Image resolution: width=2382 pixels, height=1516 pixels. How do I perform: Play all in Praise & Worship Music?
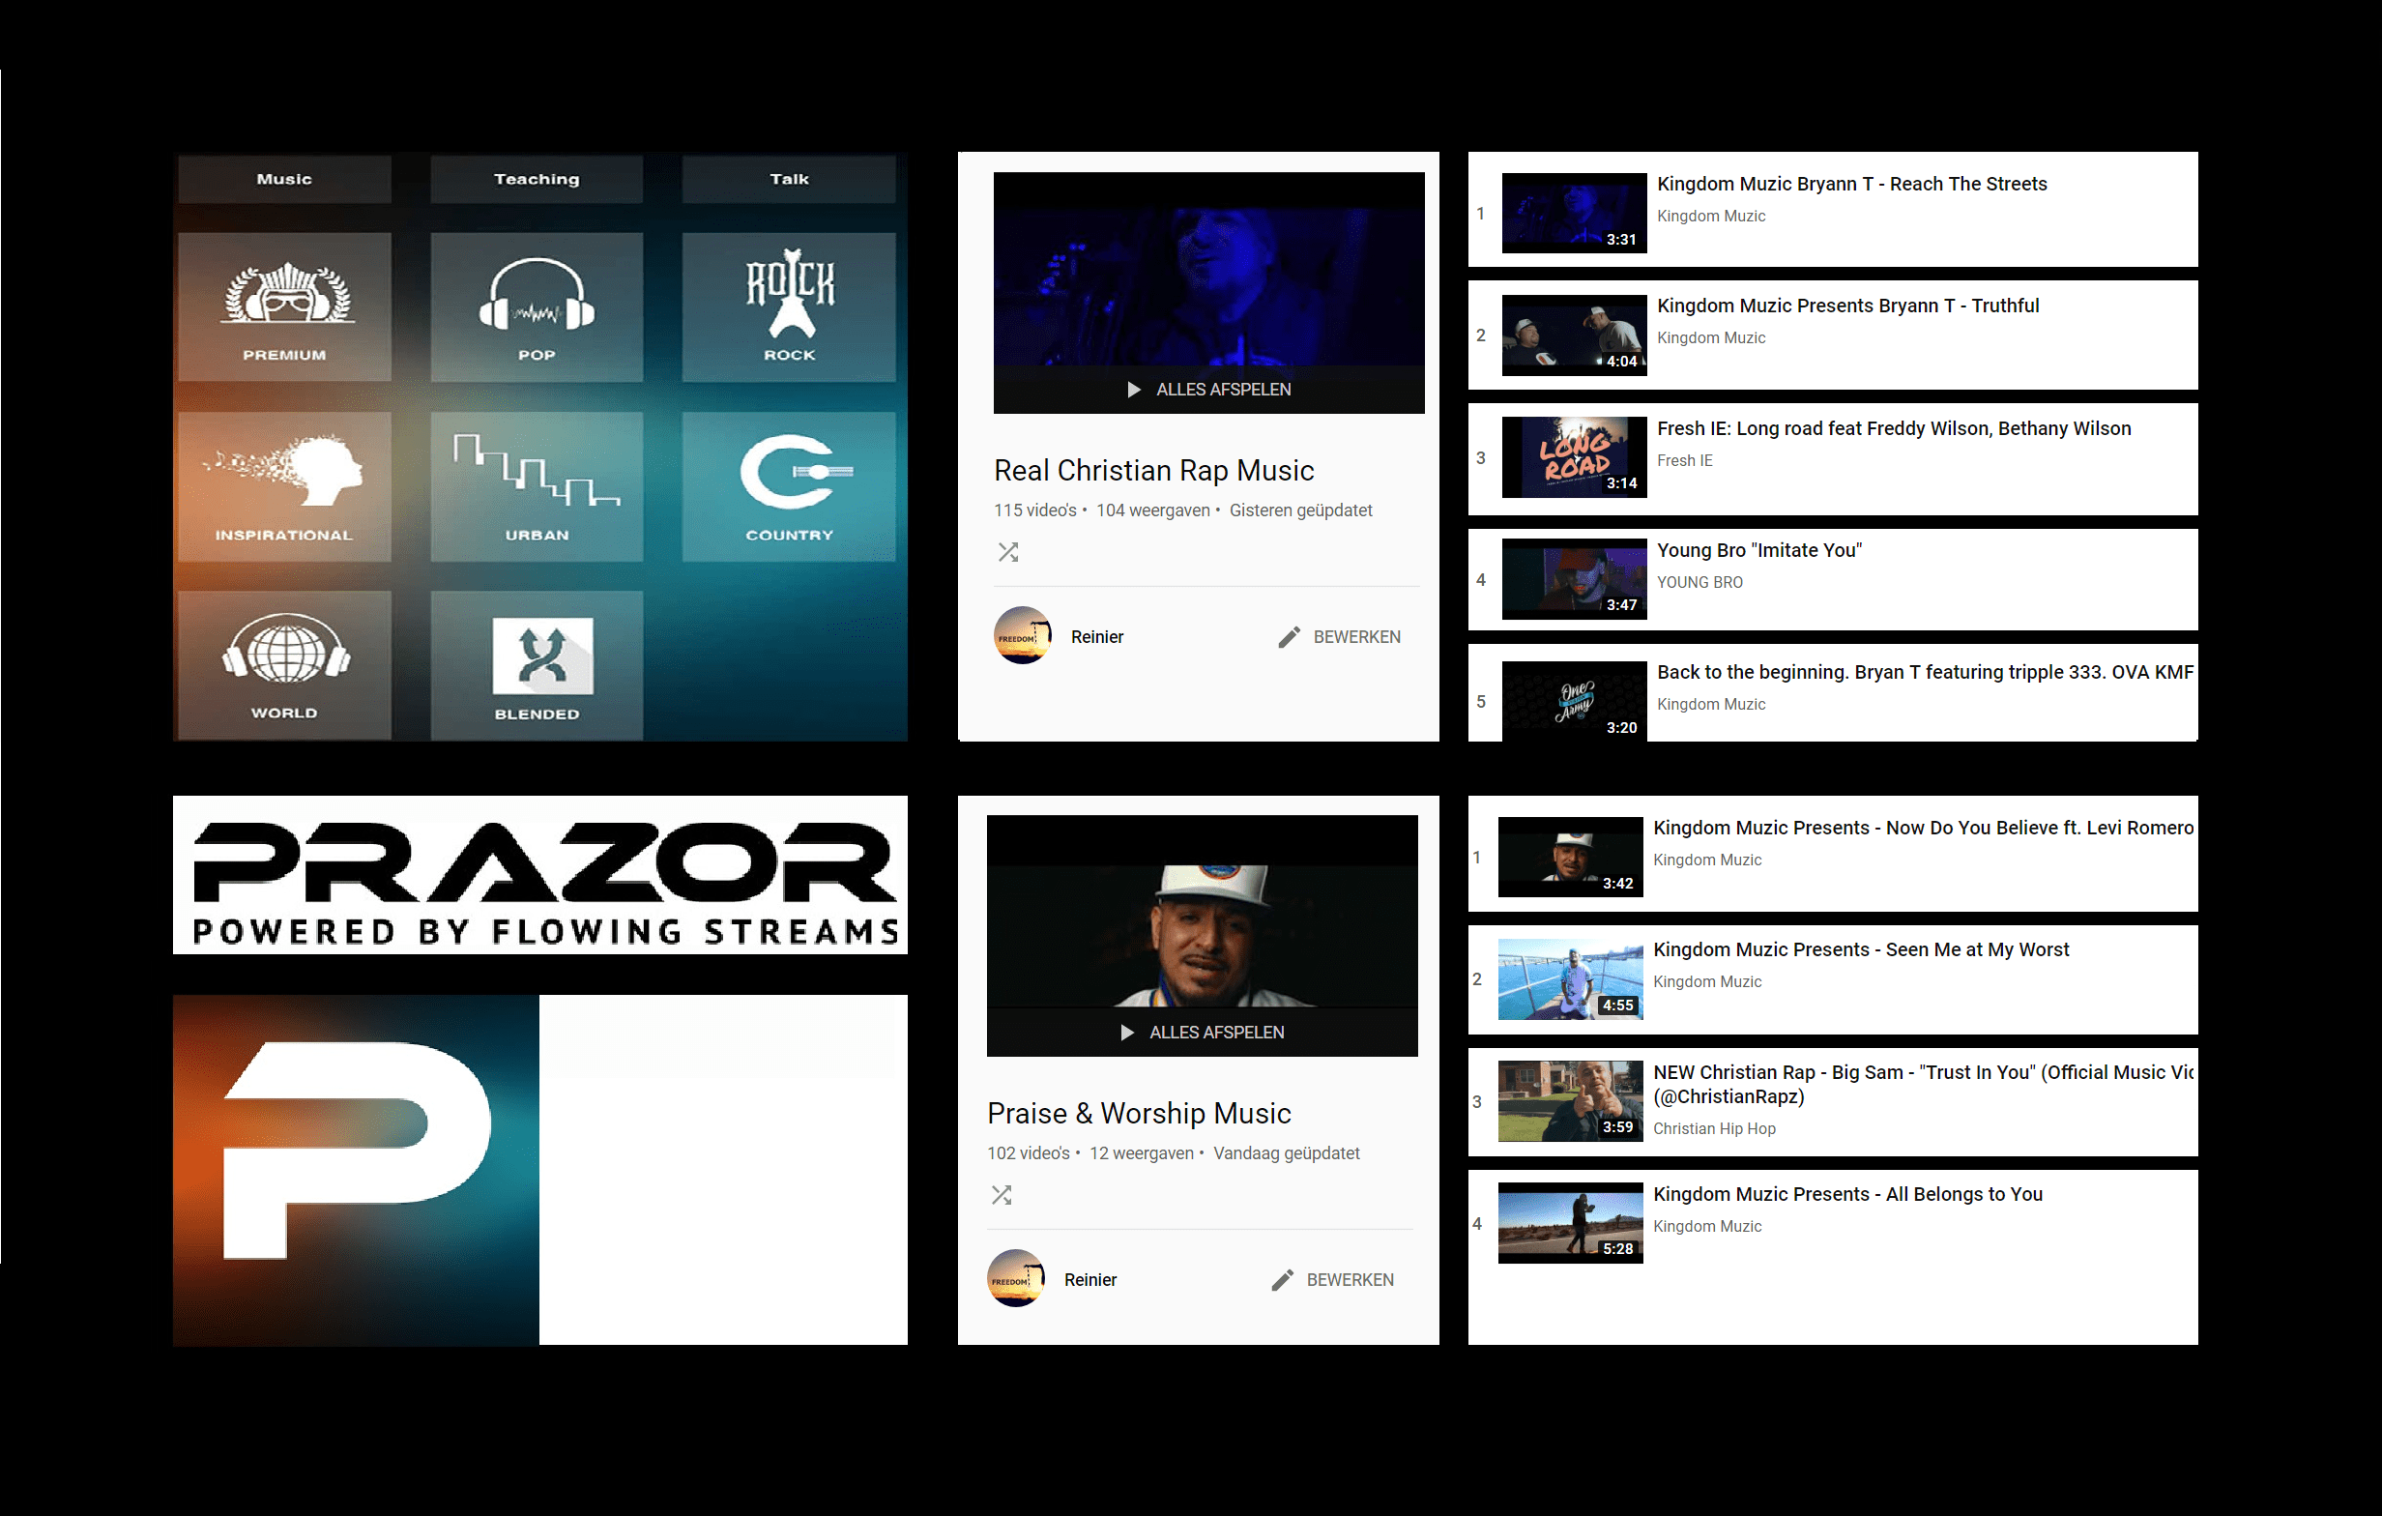(x=1202, y=1033)
